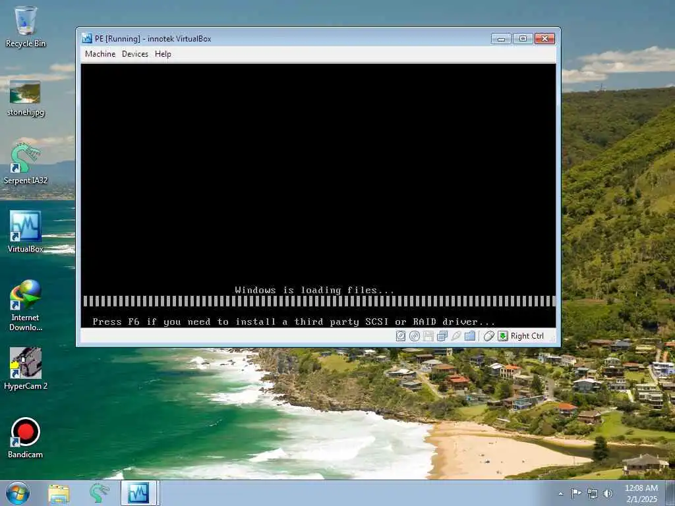Image resolution: width=675 pixels, height=506 pixels.
Task: Close the PE VirtualBox window
Action: click(x=544, y=39)
